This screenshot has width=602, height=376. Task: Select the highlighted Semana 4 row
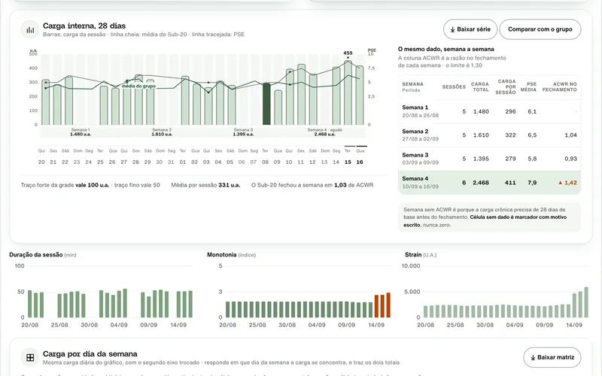tap(489, 183)
